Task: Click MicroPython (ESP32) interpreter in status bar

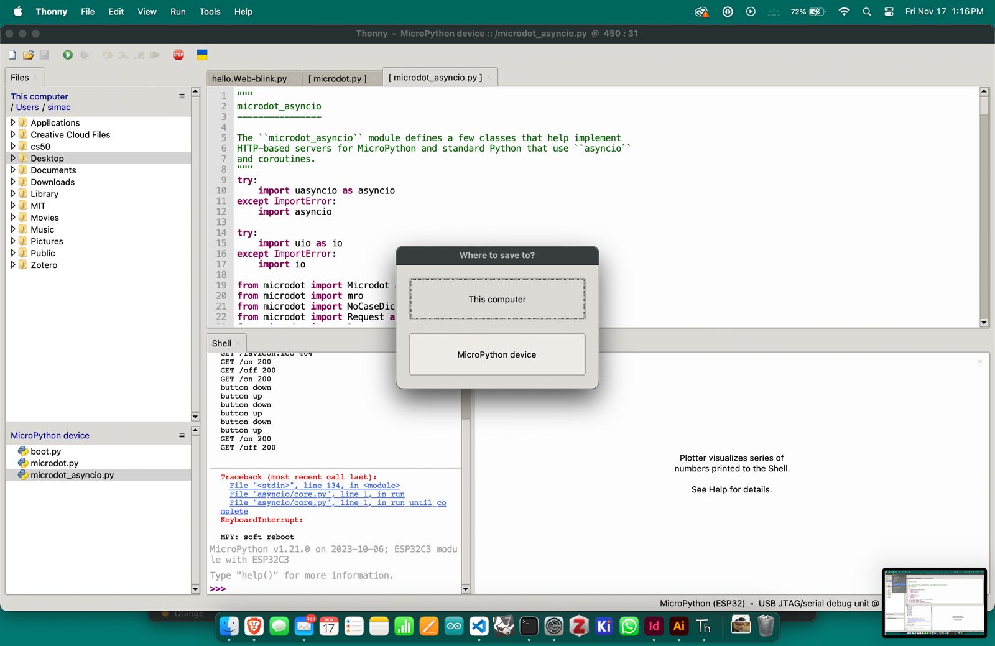Action: pyautogui.click(x=702, y=604)
